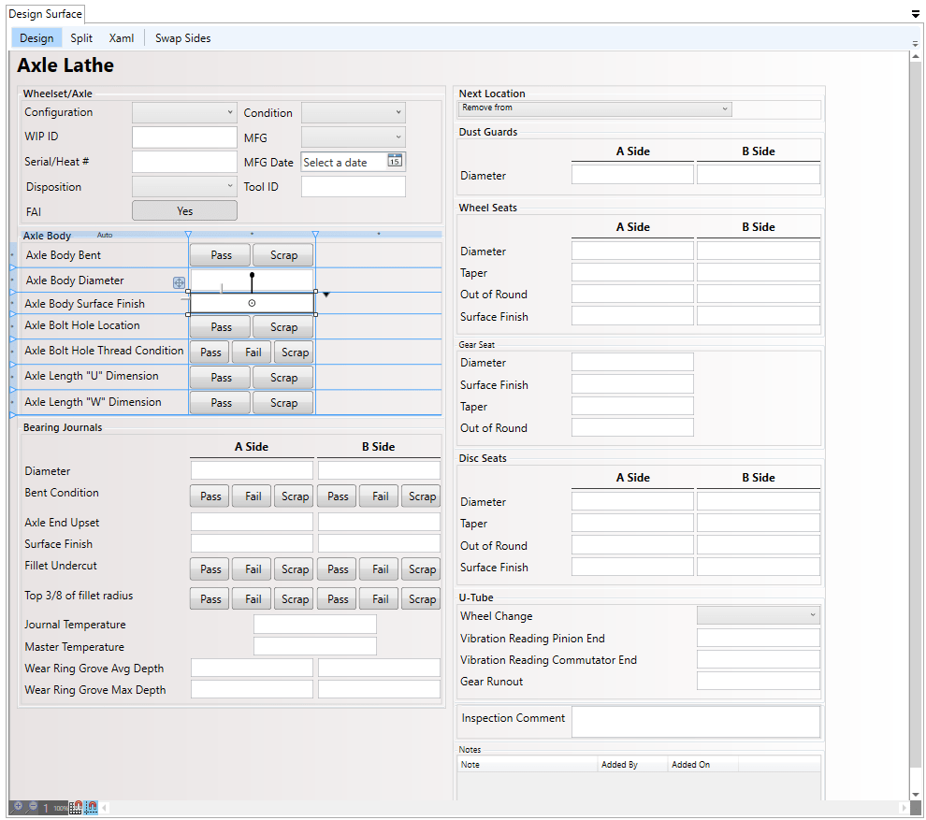The width and height of the screenshot is (926, 820).
Task: Click the Tool ID text field
Action: tap(354, 187)
